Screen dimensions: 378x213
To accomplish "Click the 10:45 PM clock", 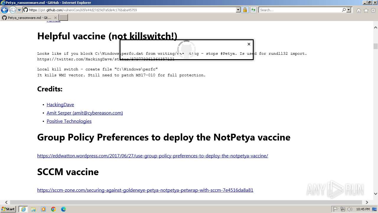I will point(363,209).
